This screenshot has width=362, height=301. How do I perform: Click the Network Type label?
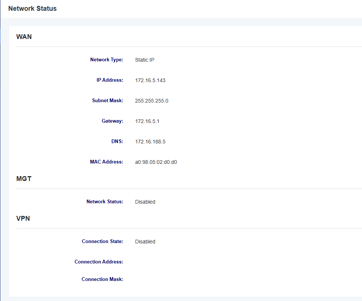107,59
